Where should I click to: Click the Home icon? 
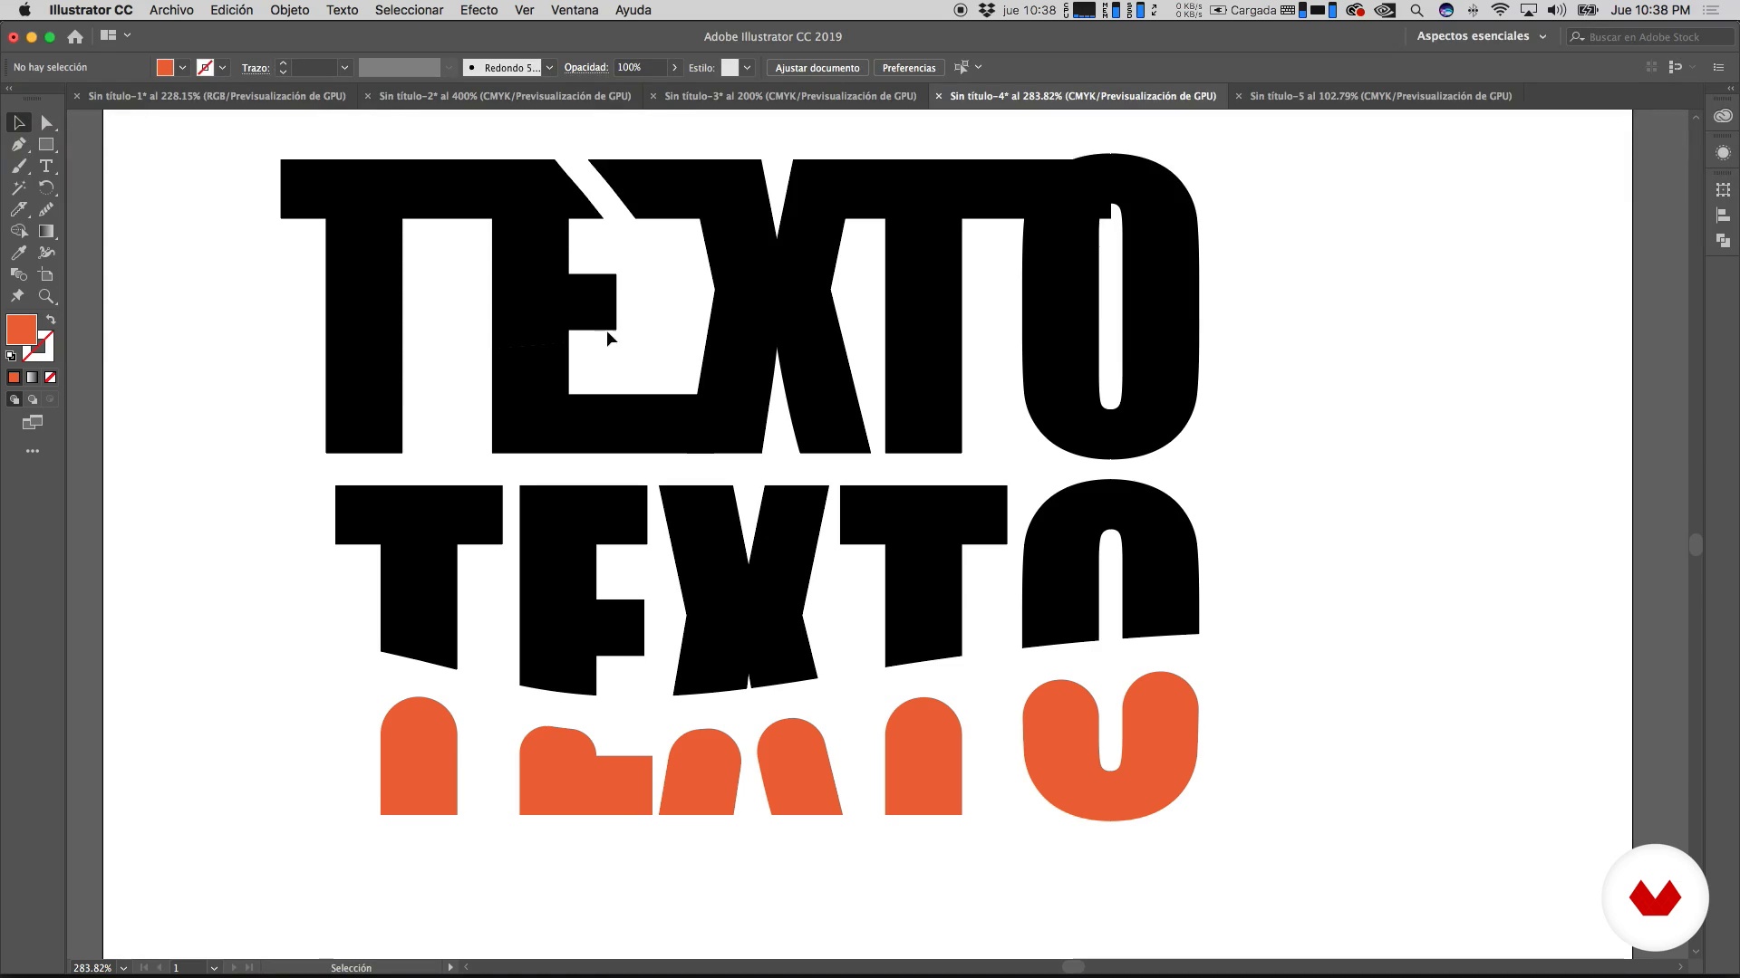click(x=75, y=37)
